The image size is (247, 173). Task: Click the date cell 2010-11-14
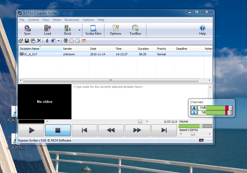(98, 54)
